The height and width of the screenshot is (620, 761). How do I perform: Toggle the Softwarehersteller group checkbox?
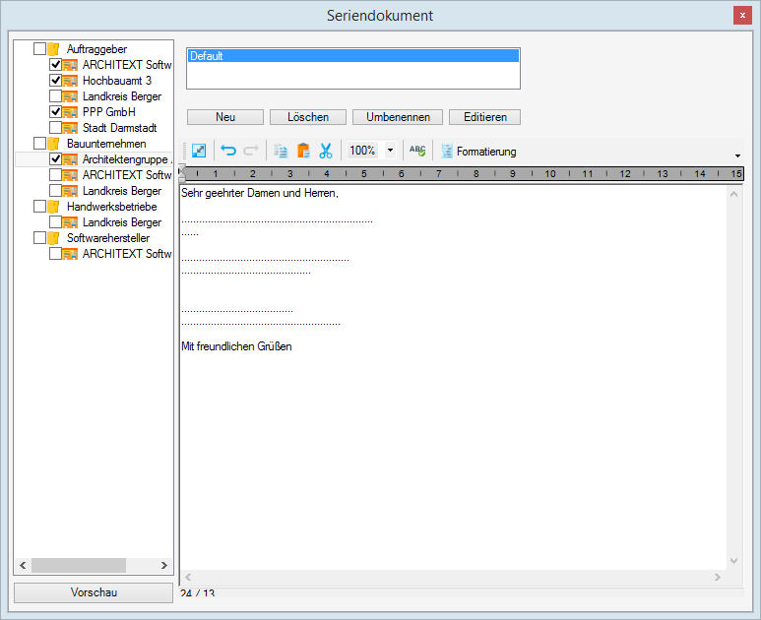coord(39,238)
